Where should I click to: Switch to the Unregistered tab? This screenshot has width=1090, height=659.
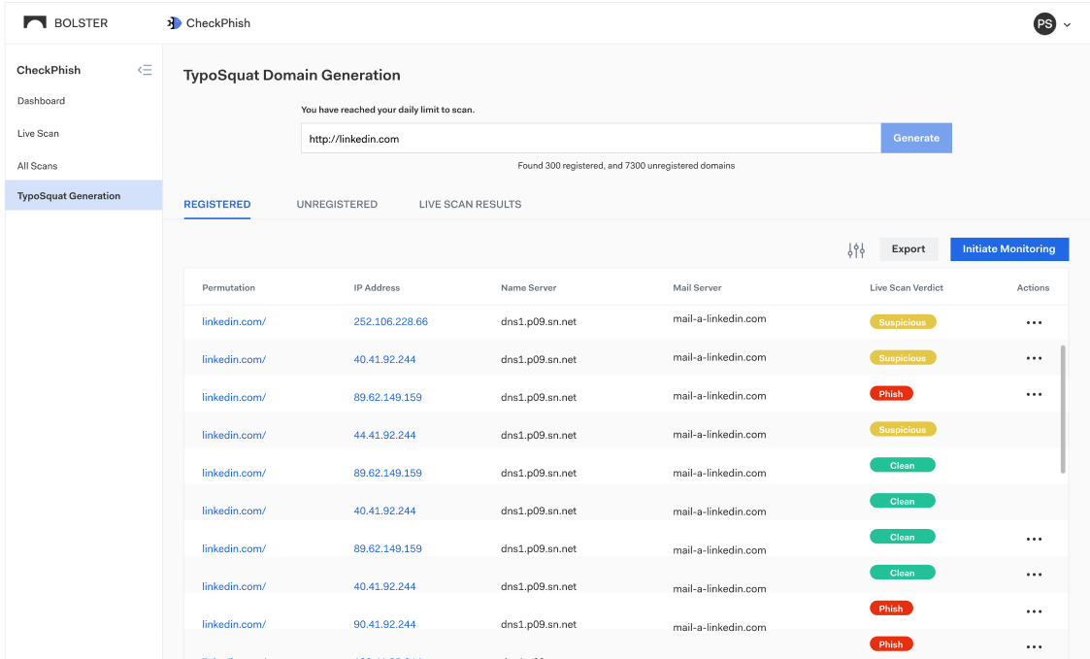pos(337,205)
